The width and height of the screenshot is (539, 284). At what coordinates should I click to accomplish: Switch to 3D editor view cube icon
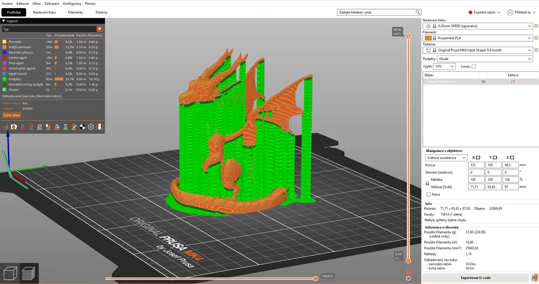coord(10,273)
